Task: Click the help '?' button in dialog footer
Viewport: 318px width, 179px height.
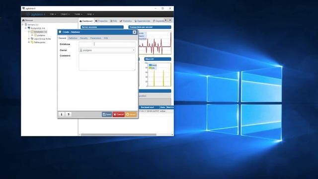Action: click(x=69, y=114)
